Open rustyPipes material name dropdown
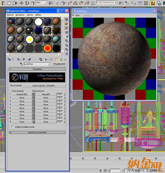This screenshot has width=165, height=173. (x=49, y=64)
